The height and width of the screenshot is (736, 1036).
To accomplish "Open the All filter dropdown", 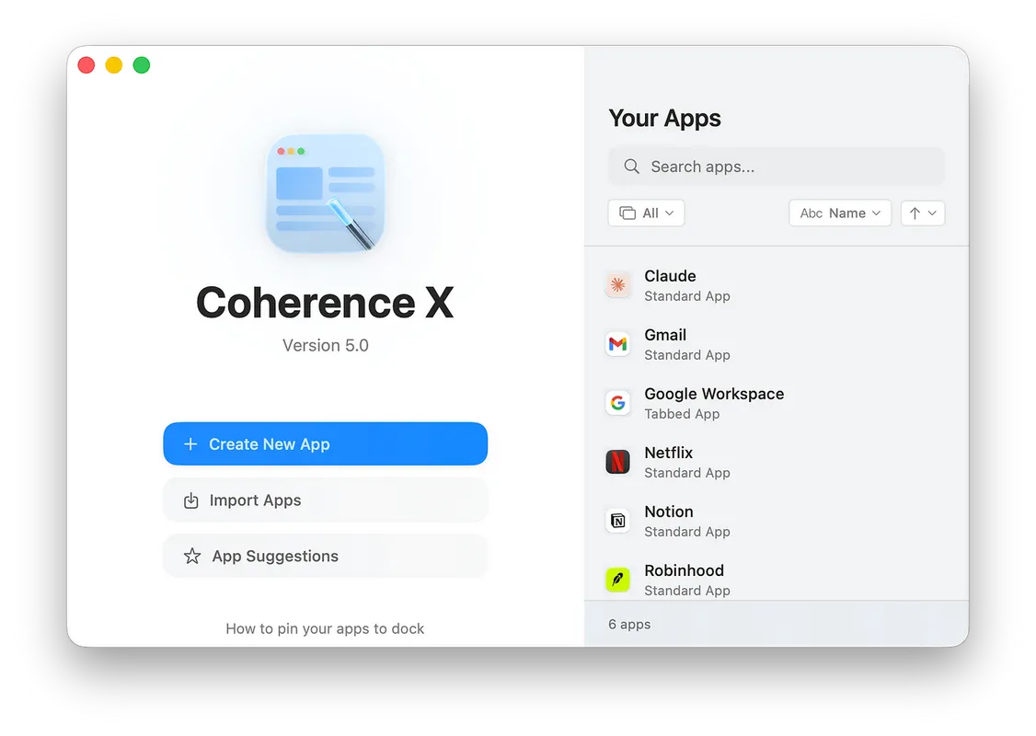I will click(x=646, y=213).
